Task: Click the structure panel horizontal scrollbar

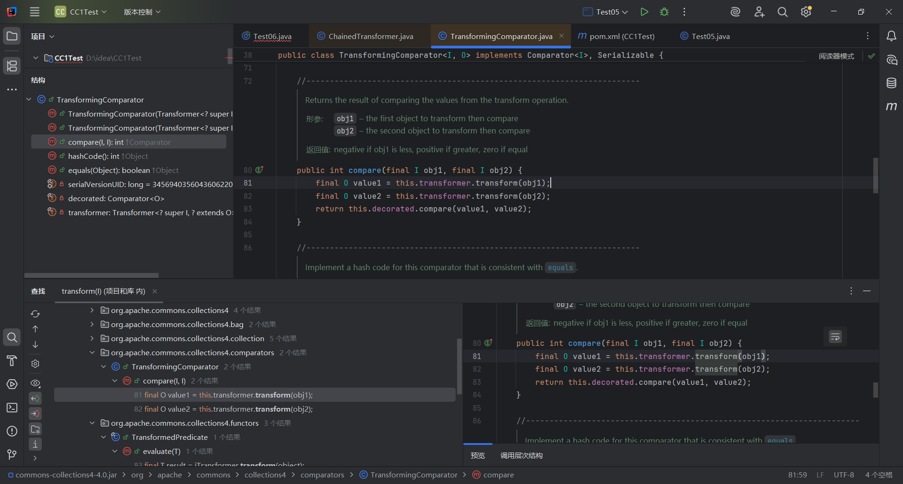Action: click(x=92, y=275)
